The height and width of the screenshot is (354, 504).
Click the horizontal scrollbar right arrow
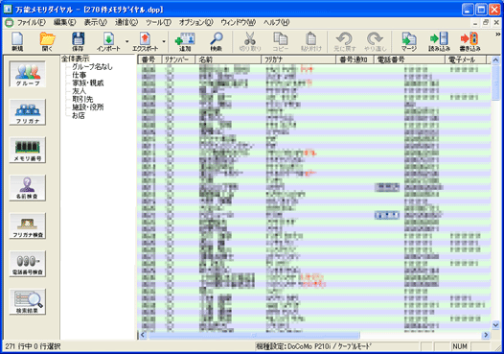click(486, 336)
